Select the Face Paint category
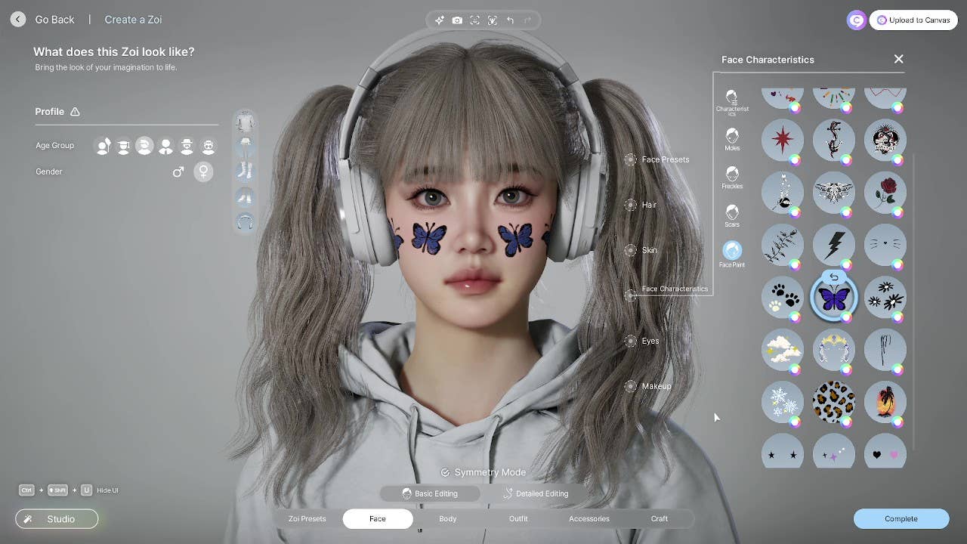The width and height of the screenshot is (967, 544). coord(732,254)
